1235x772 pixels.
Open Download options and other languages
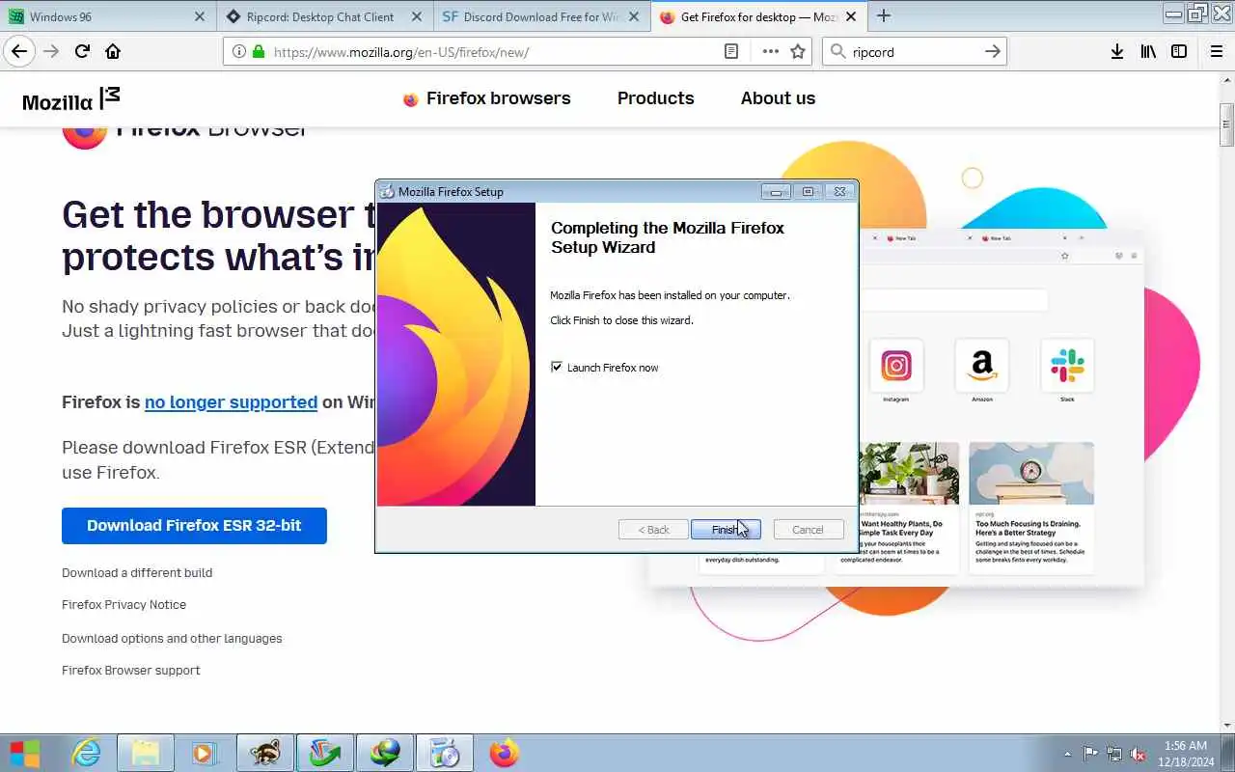pos(172,639)
